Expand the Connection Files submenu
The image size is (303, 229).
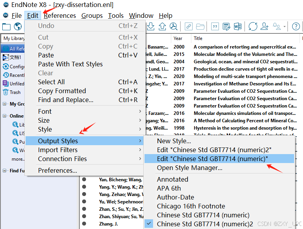85,159
